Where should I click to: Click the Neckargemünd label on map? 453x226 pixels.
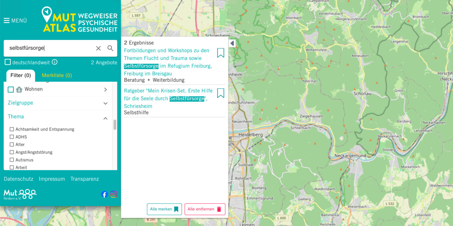pyautogui.click(x=350, y=156)
